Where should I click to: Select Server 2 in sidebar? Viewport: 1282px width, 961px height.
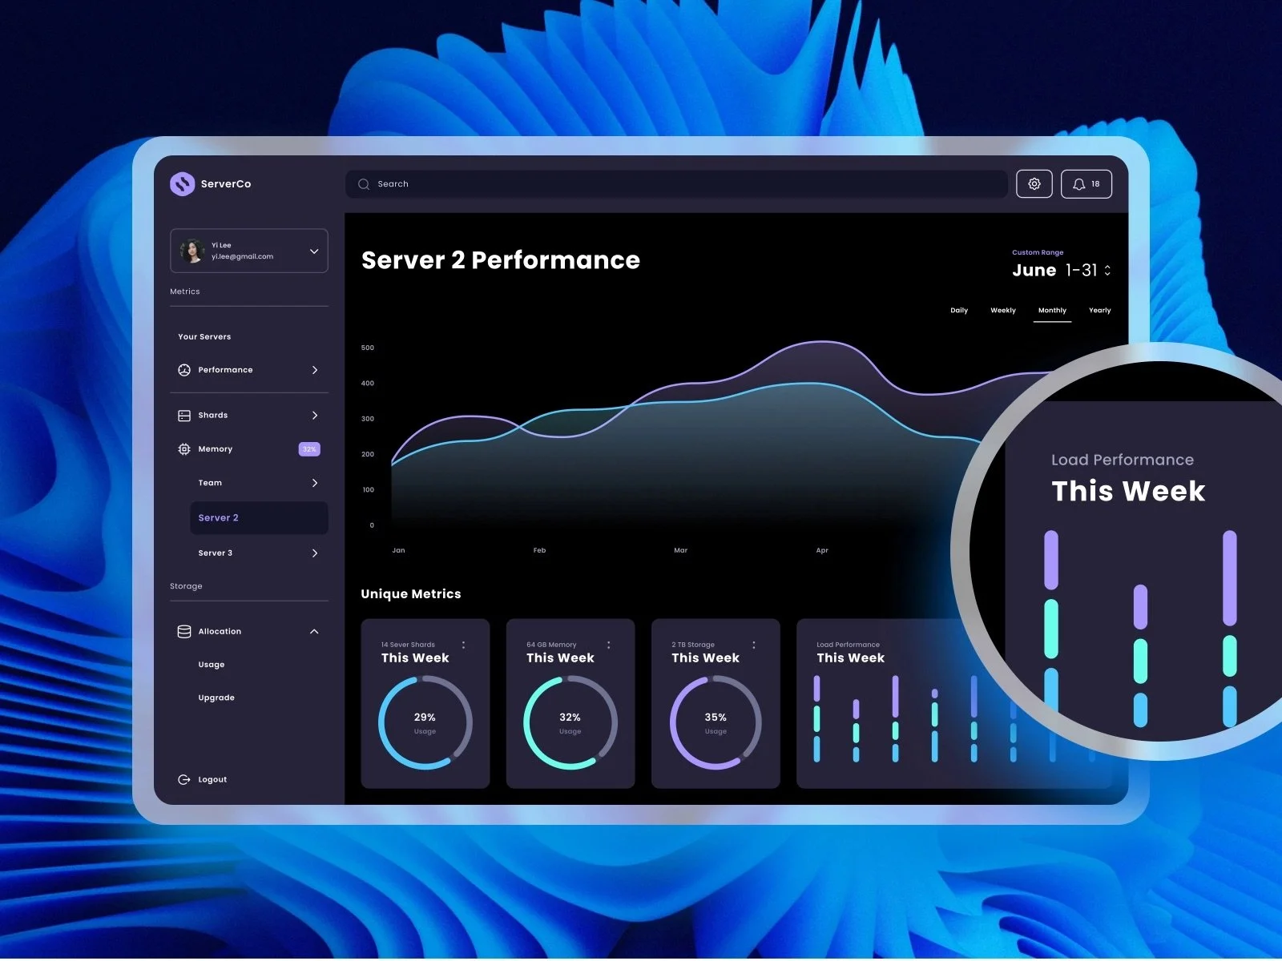coord(259,518)
